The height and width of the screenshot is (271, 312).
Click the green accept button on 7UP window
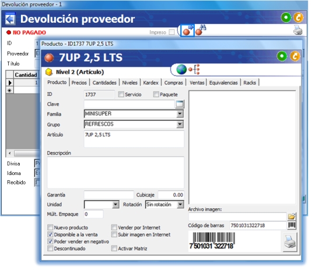(x=282, y=56)
